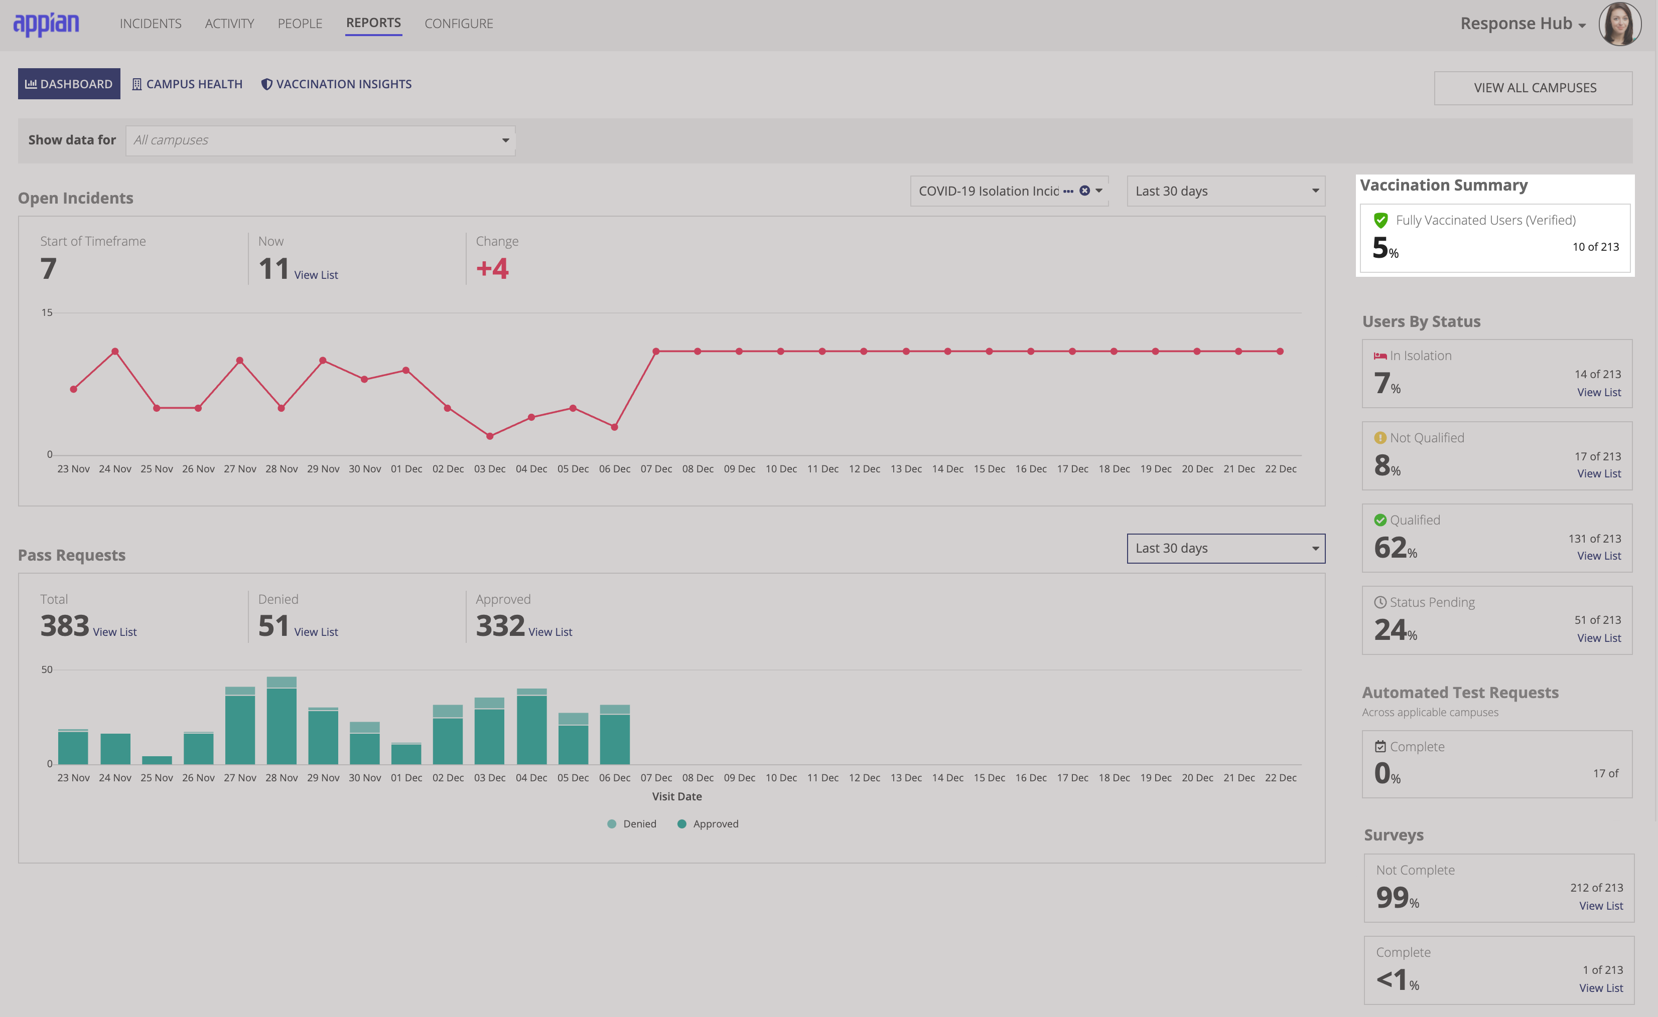
Task: Click the 04 Dec pass requests bar
Action: point(531,727)
